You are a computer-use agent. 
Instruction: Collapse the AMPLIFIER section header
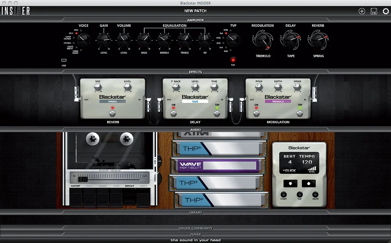click(x=195, y=20)
